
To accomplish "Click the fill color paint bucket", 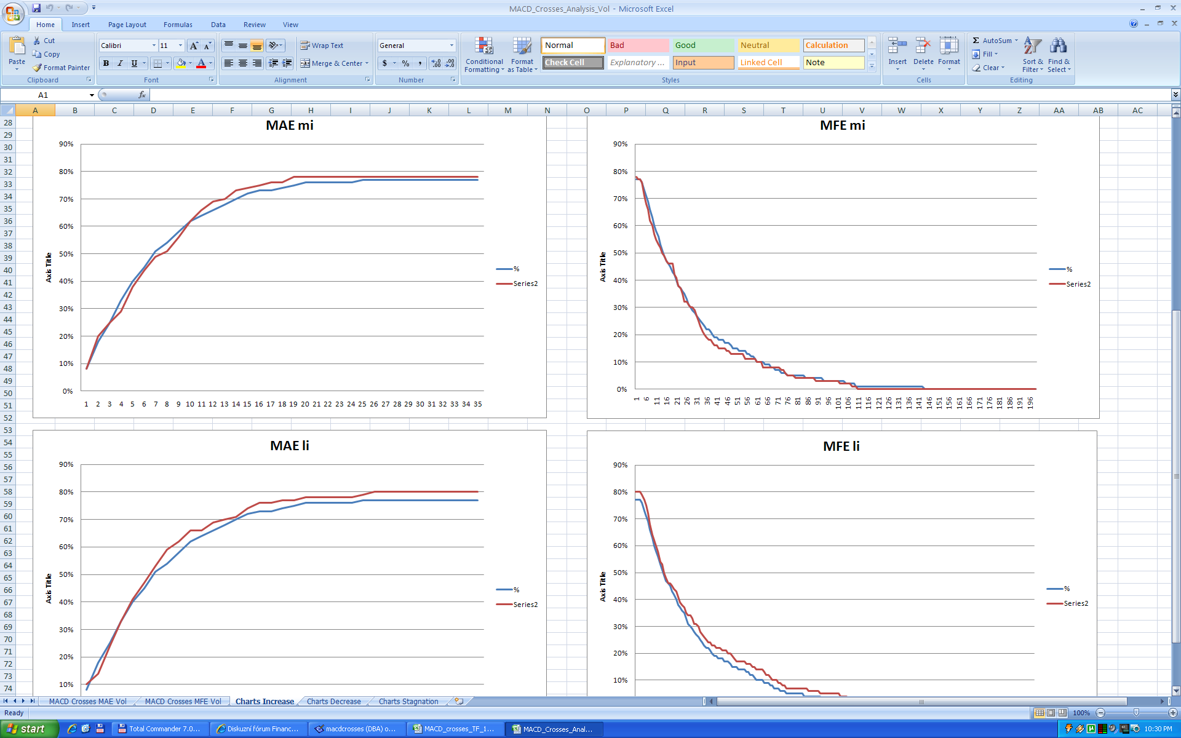I will coord(181,63).
